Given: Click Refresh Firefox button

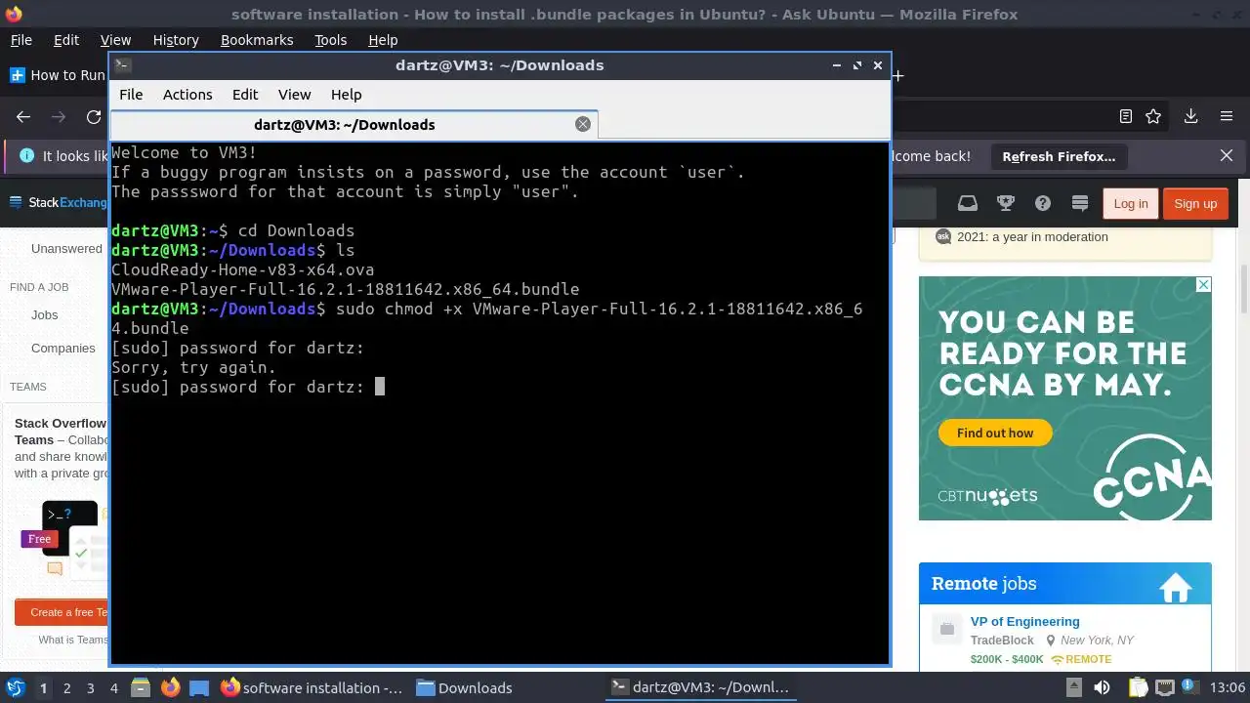Looking at the screenshot, I should [x=1059, y=156].
